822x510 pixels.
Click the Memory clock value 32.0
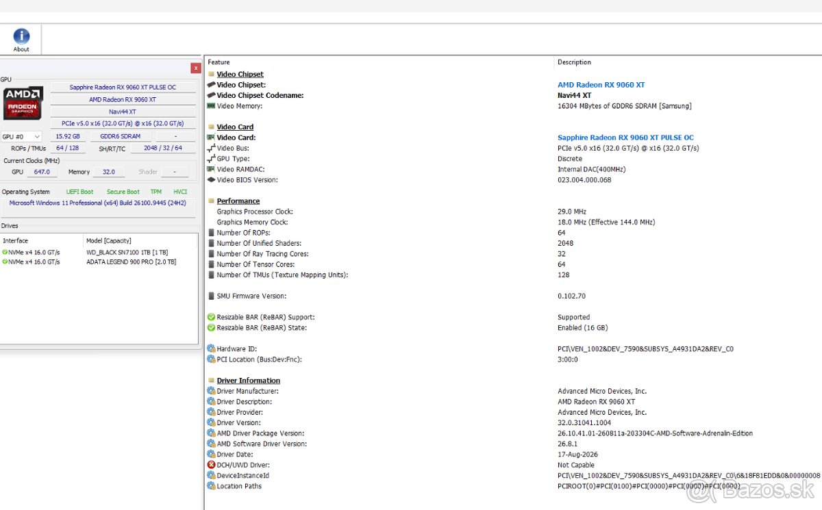coord(108,172)
